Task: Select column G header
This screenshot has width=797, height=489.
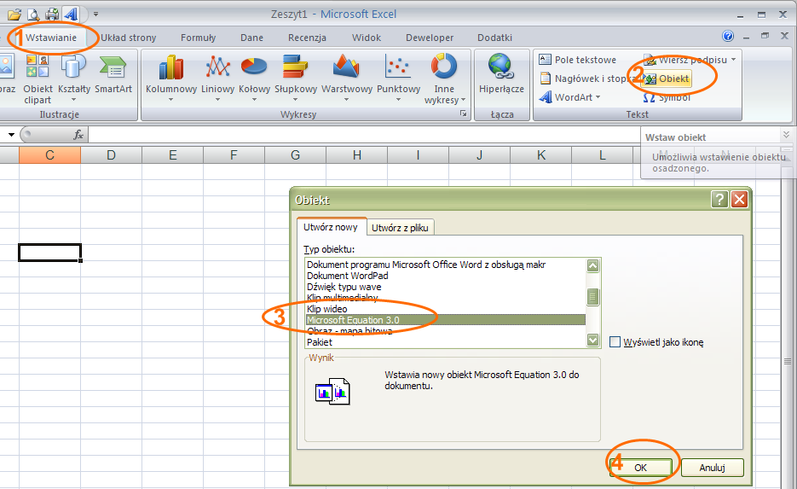Action: (295, 155)
